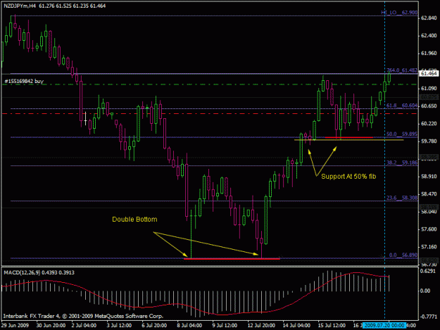The image size is (440, 330).
Task: Select the 14 Jul 04:00 time label
Action: [x=296, y=326]
